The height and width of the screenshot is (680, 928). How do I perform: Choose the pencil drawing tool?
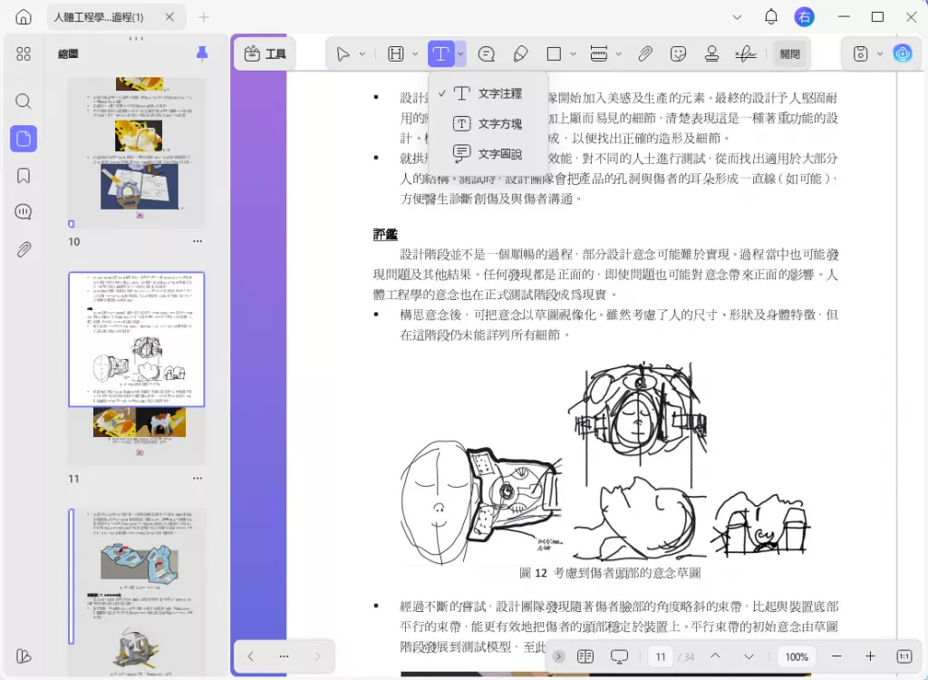tap(520, 53)
